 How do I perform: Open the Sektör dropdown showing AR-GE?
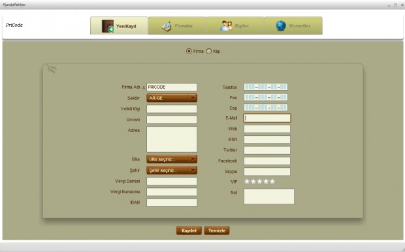pyautogui.click(x=172, y=98)
